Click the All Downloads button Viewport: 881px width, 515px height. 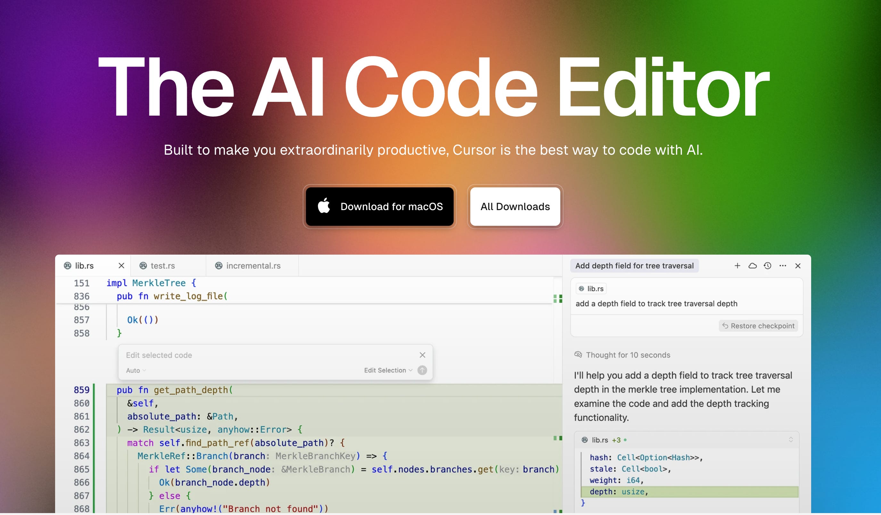515,207
